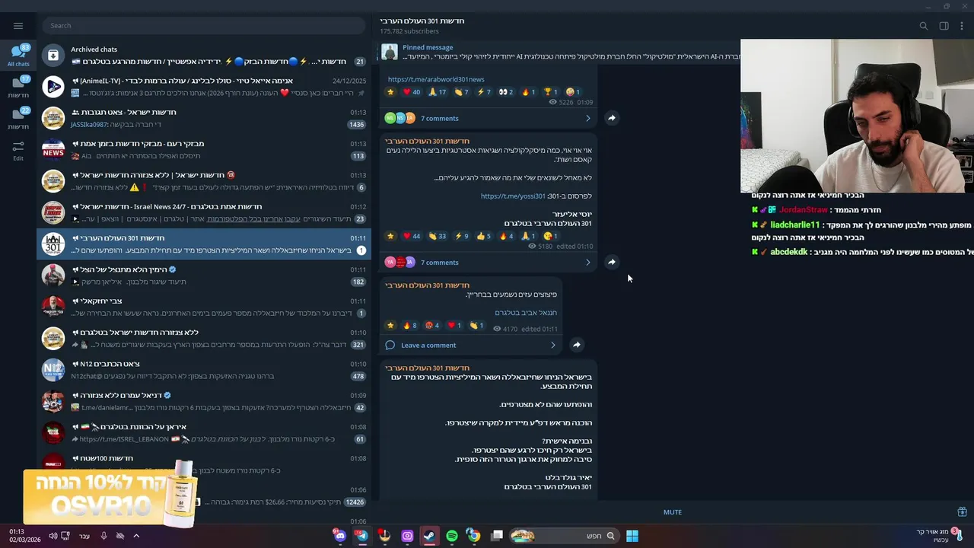
Task: Open the צבי יחזקאלי chat
Action: click(204, 307)
